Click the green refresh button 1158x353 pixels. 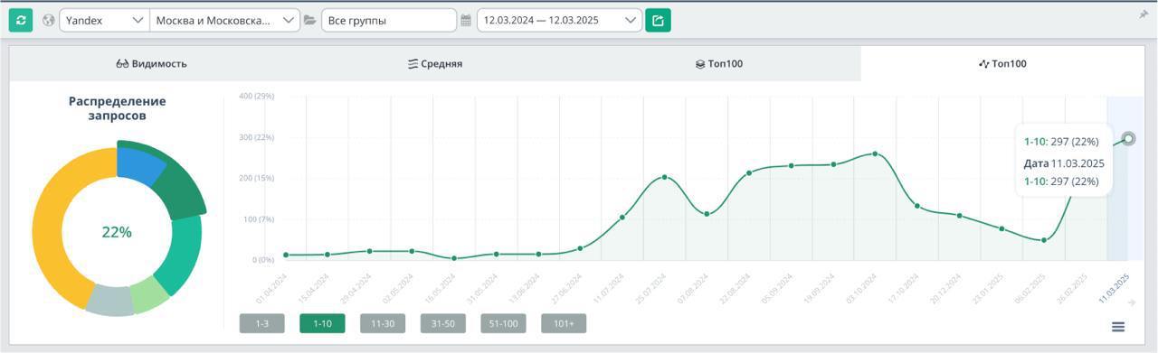tap(21, 20)
